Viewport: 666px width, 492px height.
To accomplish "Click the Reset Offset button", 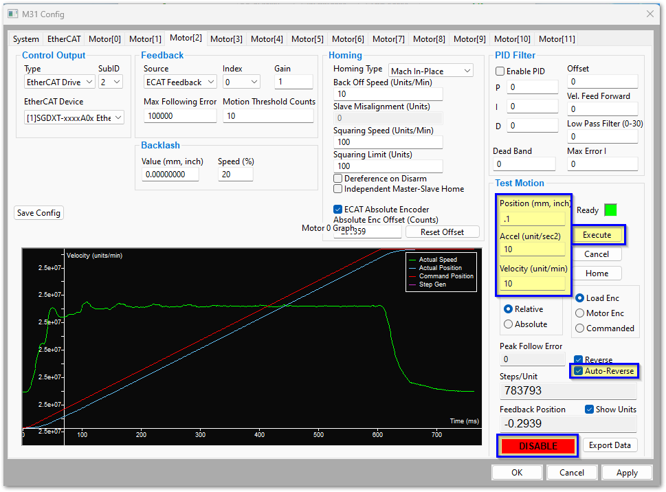I will (x=442, y=232).
